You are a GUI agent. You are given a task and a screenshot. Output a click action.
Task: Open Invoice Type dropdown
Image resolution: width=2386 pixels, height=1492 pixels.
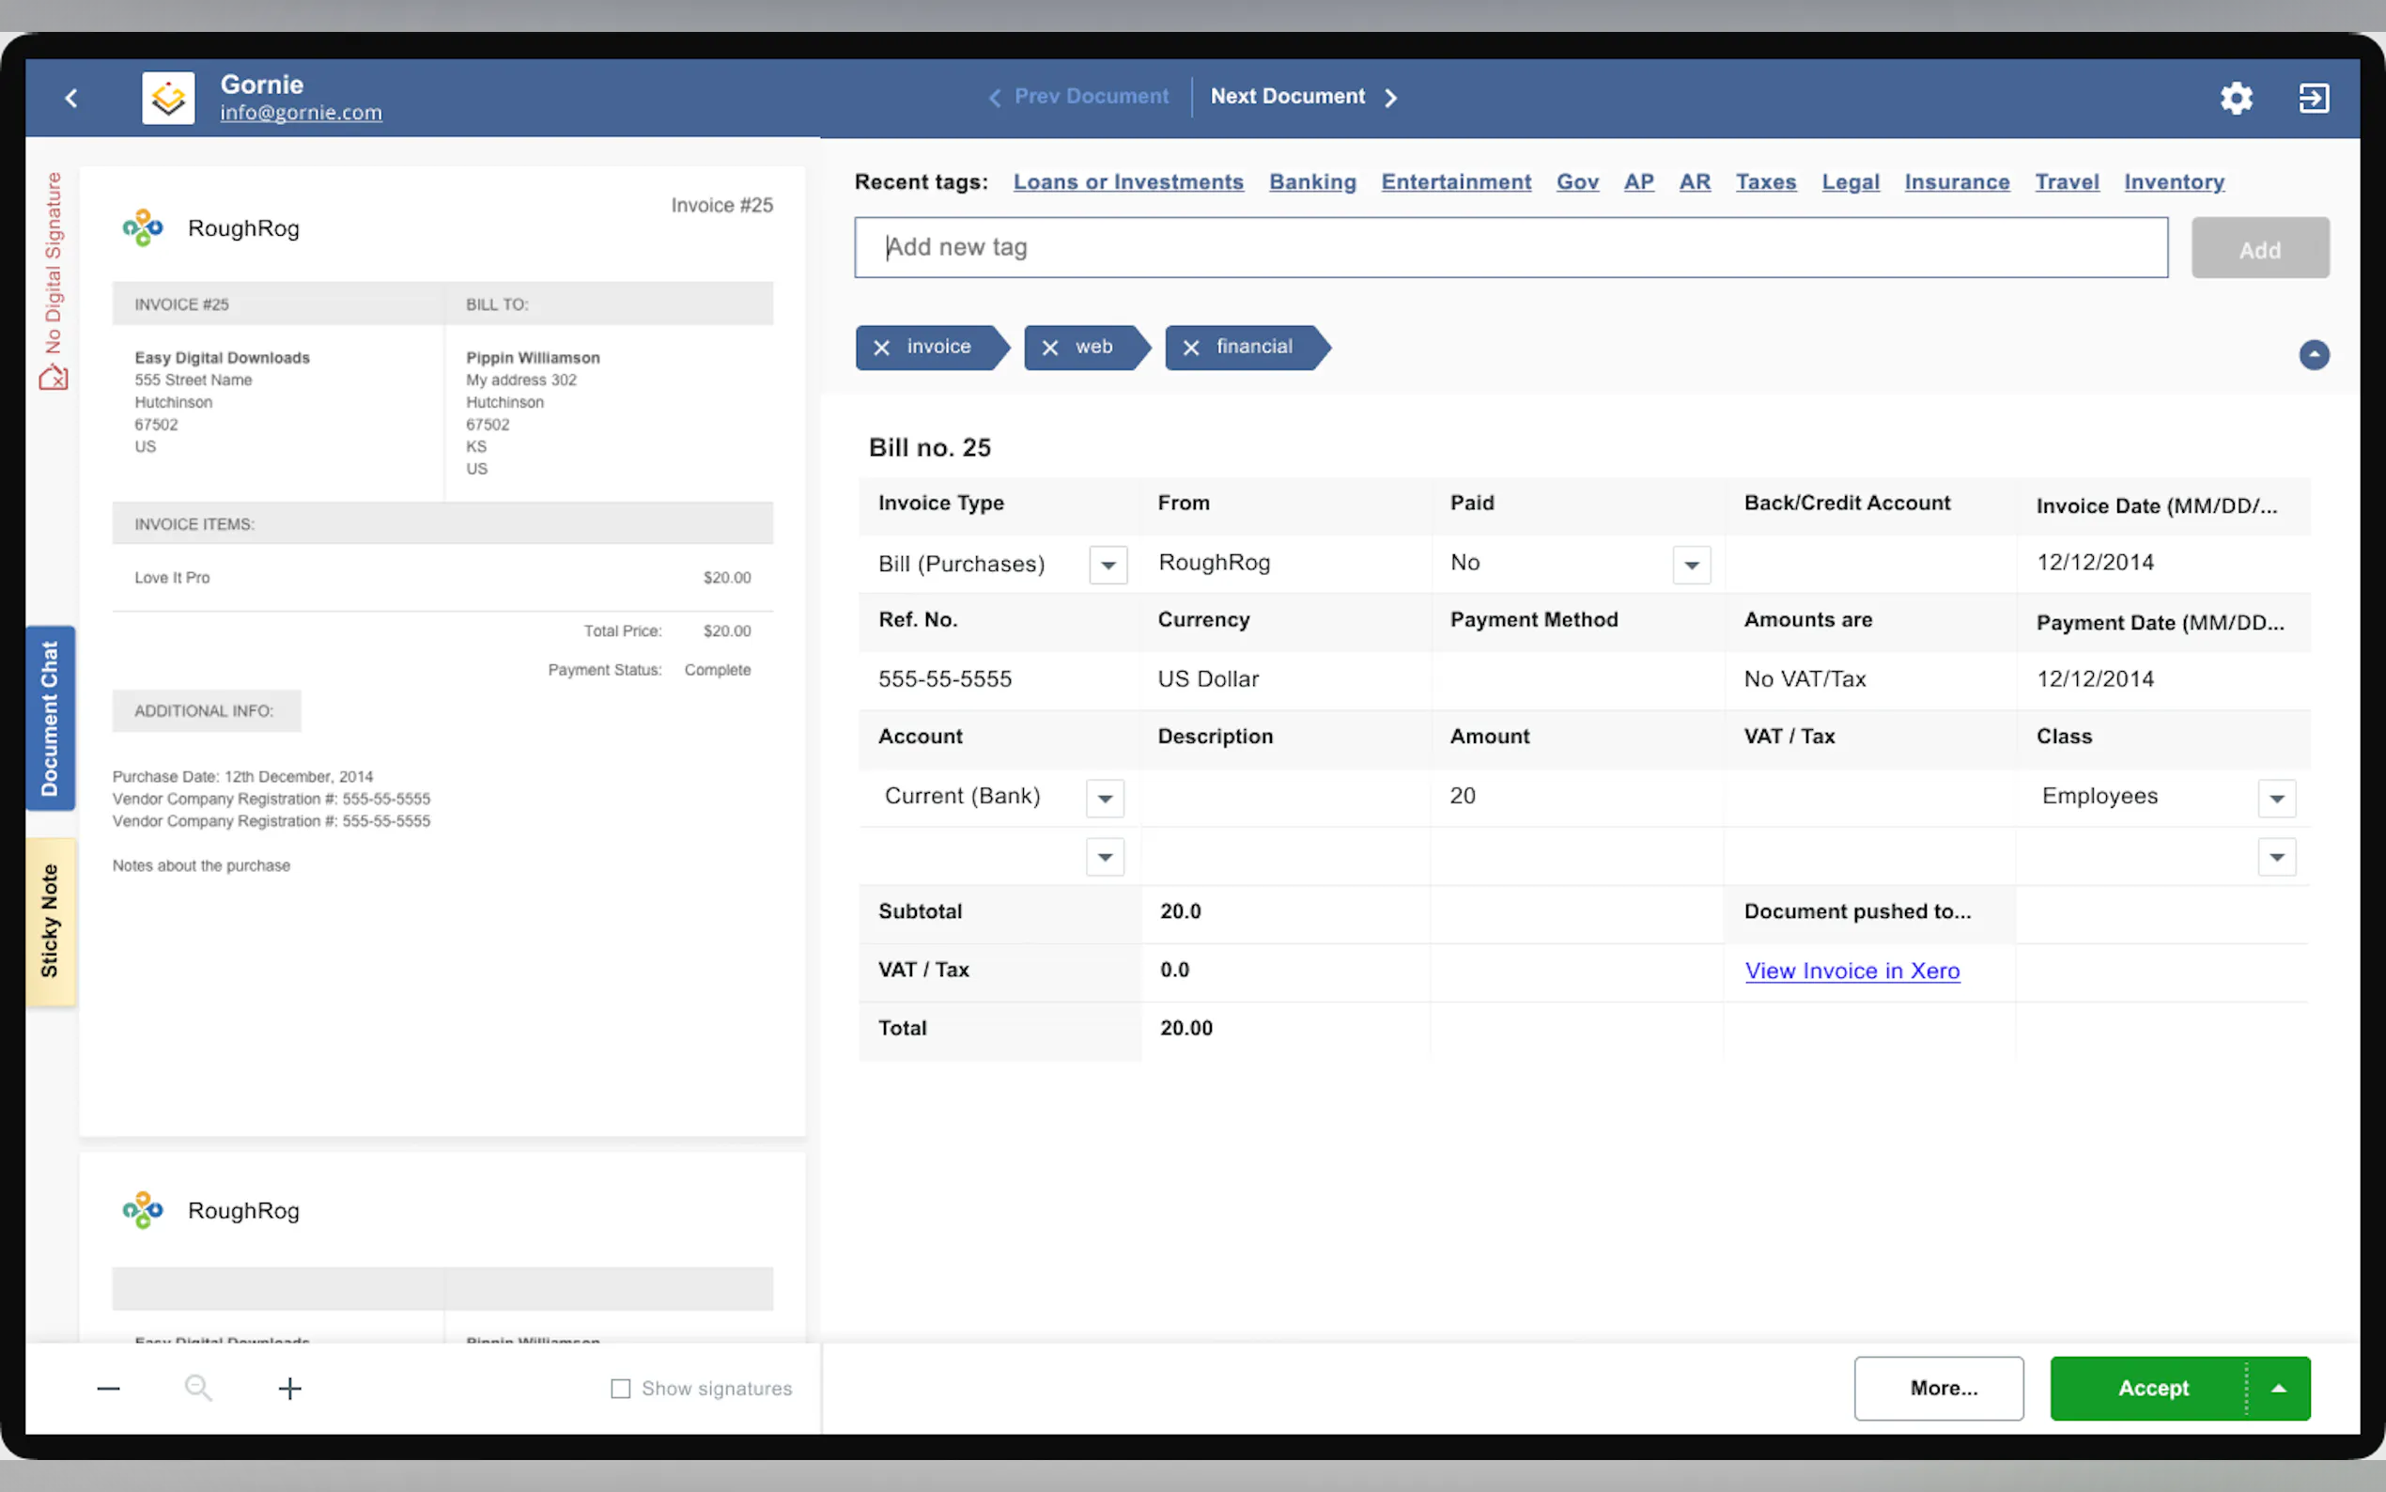point(1108,566)
